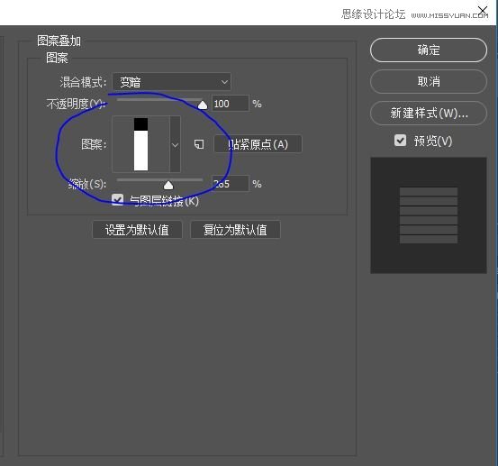Click the 确定 button

429,50
